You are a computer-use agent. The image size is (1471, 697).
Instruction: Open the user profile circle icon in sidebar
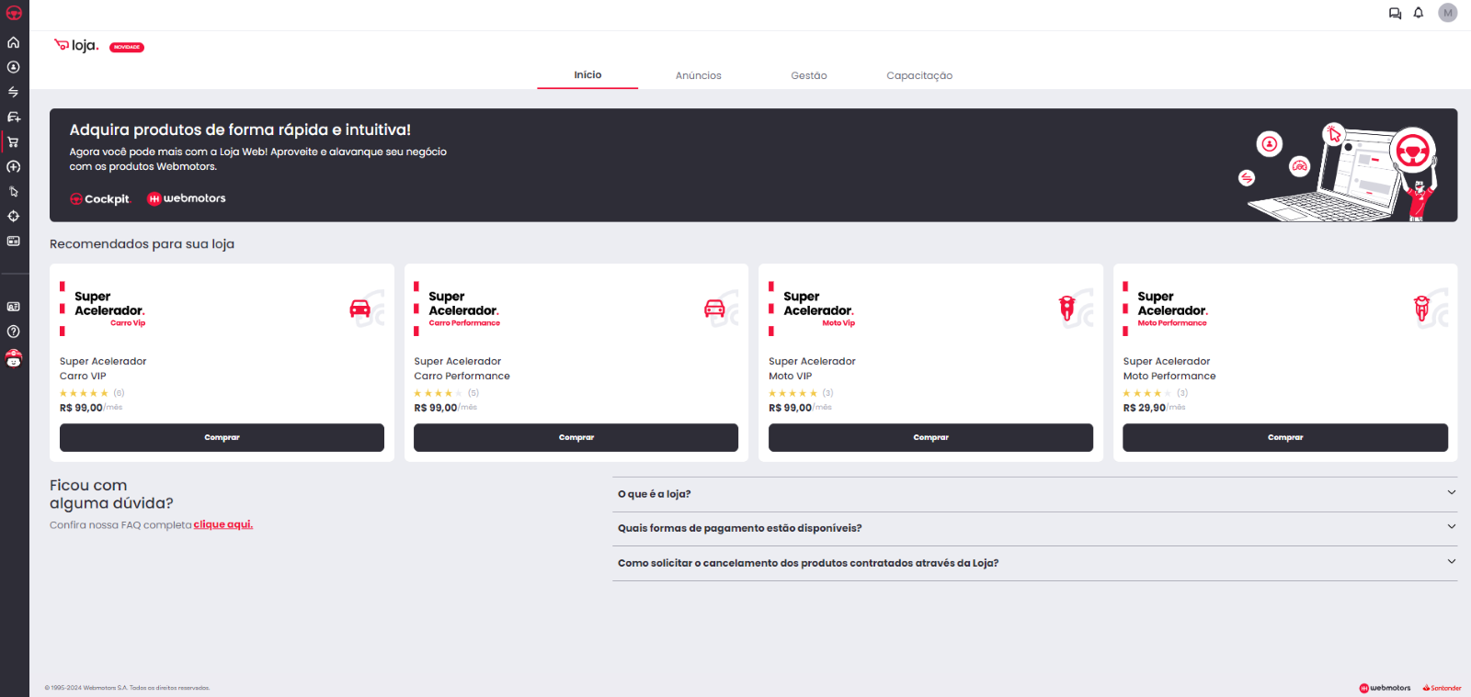[14, 67]
